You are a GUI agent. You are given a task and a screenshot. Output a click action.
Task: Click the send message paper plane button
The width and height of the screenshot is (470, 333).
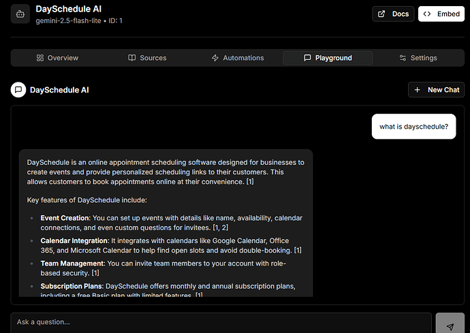coord(450,323)
